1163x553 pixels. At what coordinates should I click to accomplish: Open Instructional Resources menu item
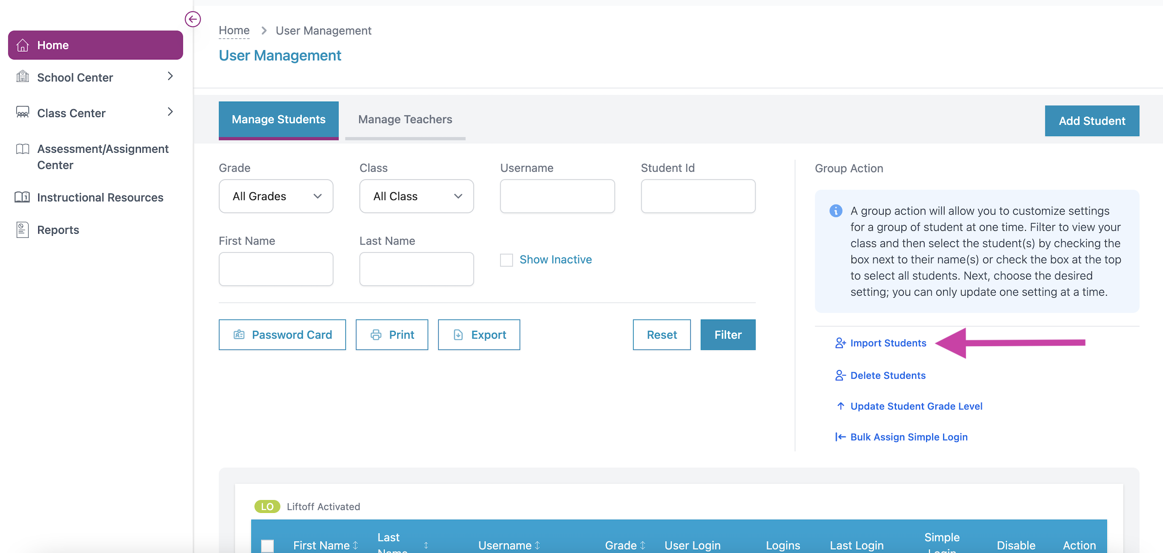[100, 197]
